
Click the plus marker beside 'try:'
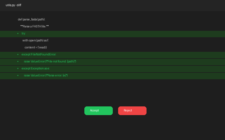tap(18, 34)
